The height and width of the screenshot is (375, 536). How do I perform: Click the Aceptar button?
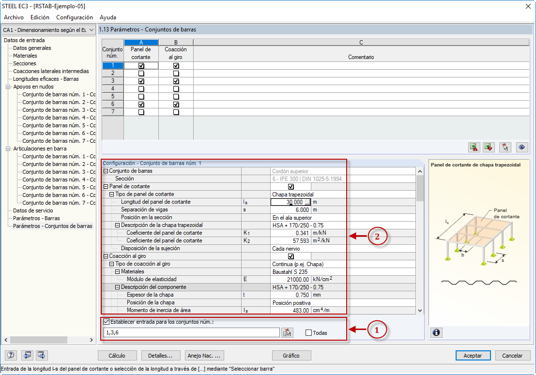[473, 356]
